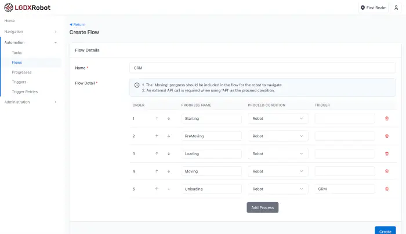Viewport: 406px width, 234px height.
Task: Move PreMoving row up with arrow
Action: pyautogui.click(x=157, y=136)
